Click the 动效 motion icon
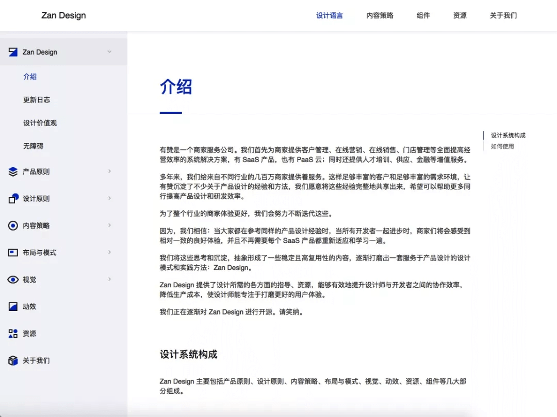This screenshot has width=557, height=417. coord(13,306)
